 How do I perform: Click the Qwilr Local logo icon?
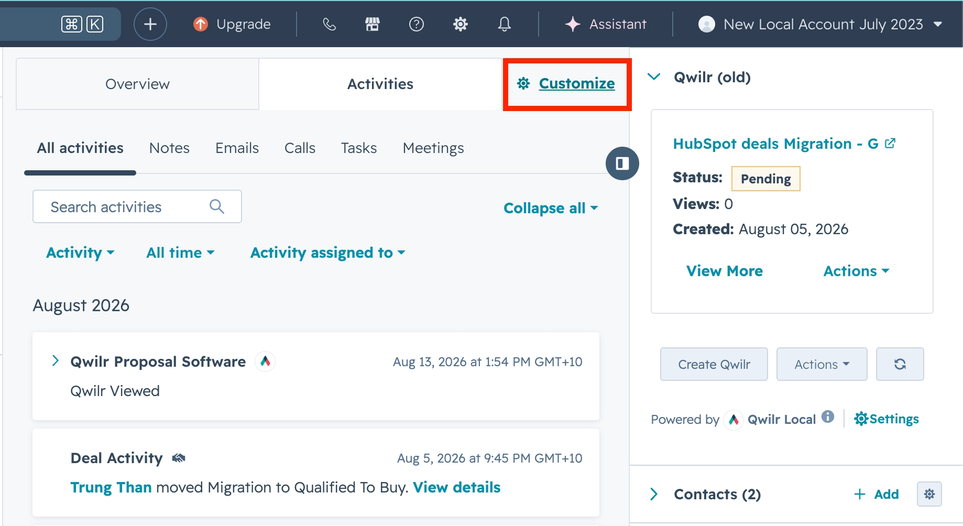coord(734,420)
